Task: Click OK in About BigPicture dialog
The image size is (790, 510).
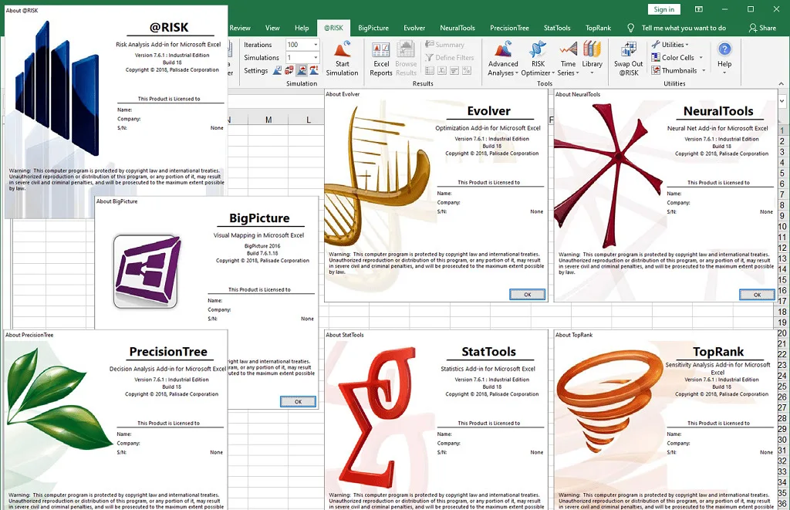Action: click(x=298, y=402)
